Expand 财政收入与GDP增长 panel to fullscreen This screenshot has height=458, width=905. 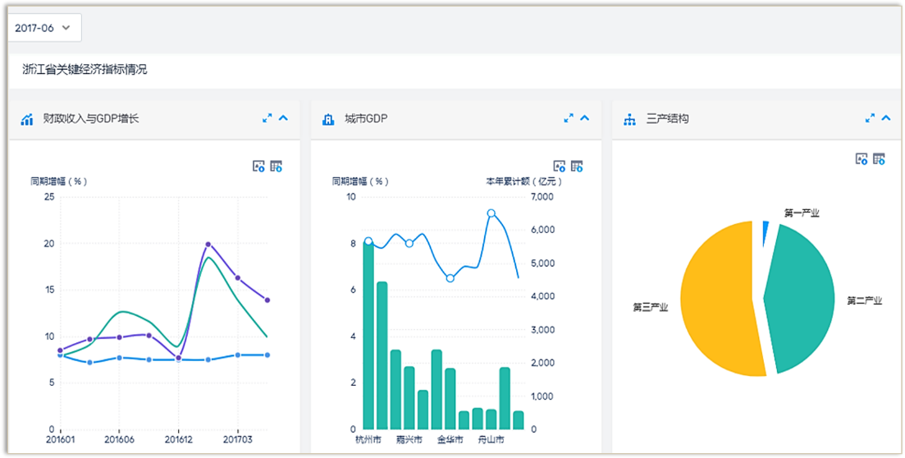tap(267, 118)
